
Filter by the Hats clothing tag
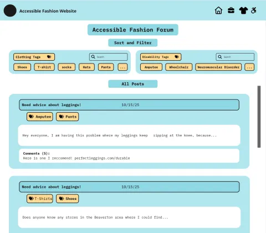86,67
